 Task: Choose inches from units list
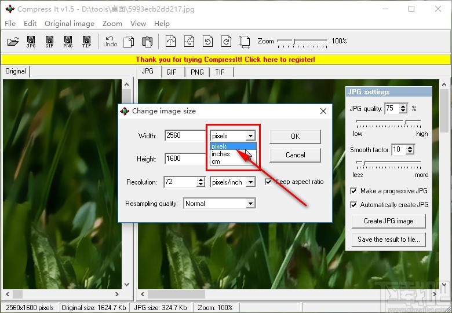[x=233, y=154]
